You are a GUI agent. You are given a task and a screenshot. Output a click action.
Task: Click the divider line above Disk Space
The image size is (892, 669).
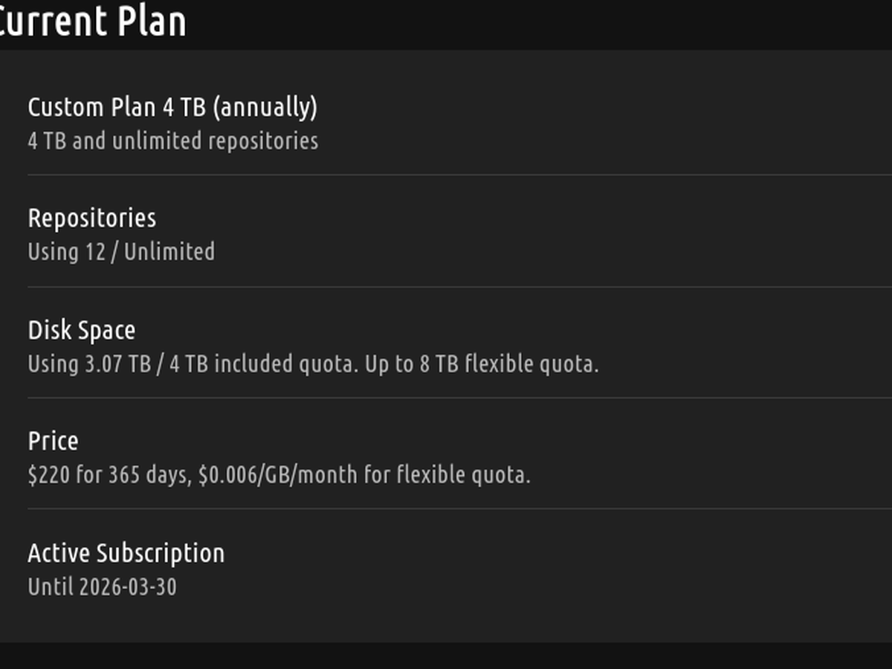click(446, 286)
